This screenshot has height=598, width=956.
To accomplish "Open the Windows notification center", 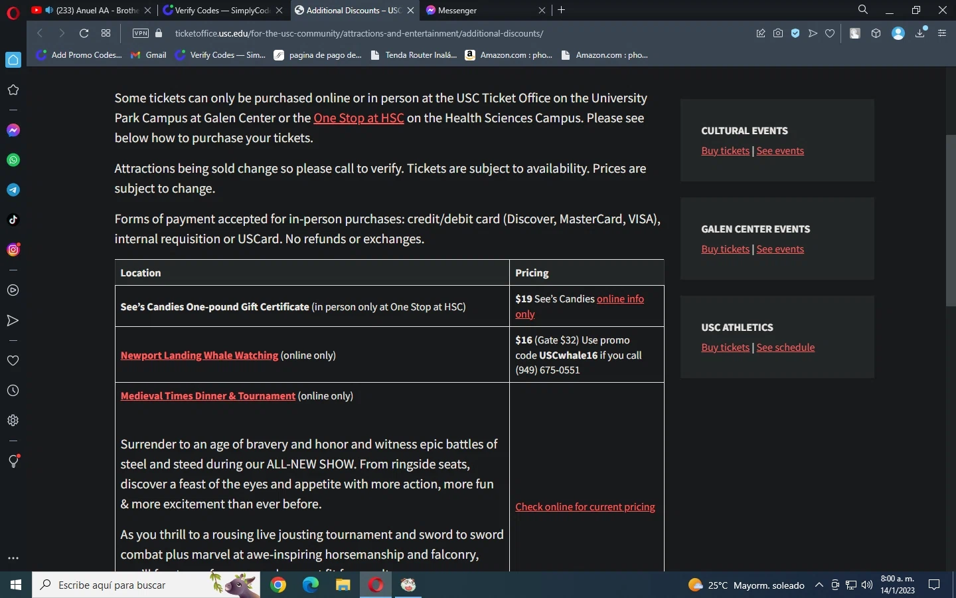I will (x=934, y=585).
